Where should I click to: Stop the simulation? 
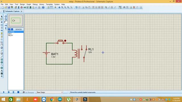pyautogui.click(x=18, y=92)
